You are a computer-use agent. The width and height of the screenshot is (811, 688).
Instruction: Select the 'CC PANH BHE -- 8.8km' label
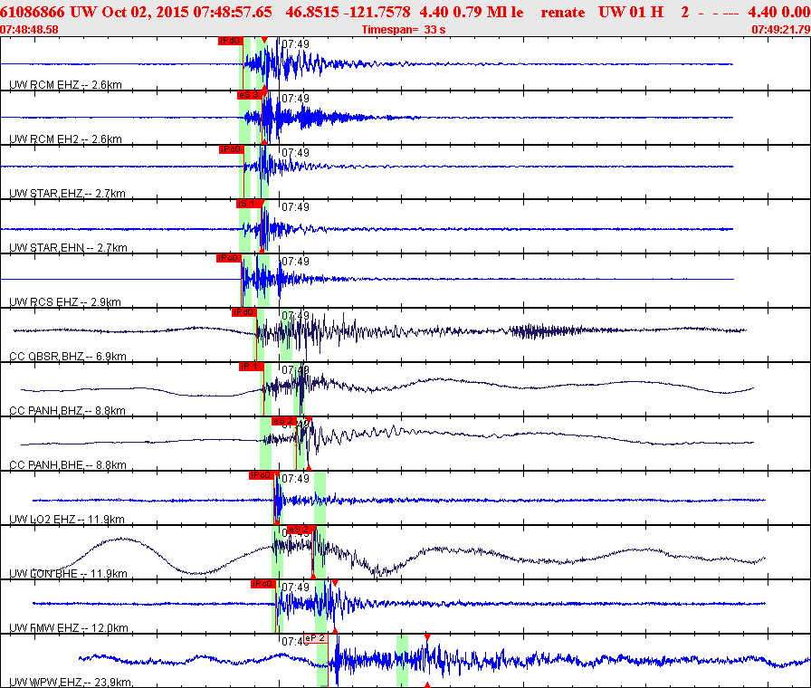tap(68, 465)
